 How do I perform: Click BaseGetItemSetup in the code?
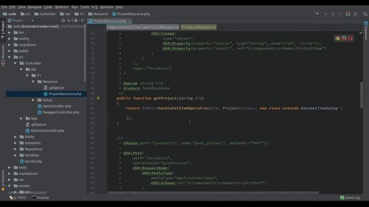319,108
